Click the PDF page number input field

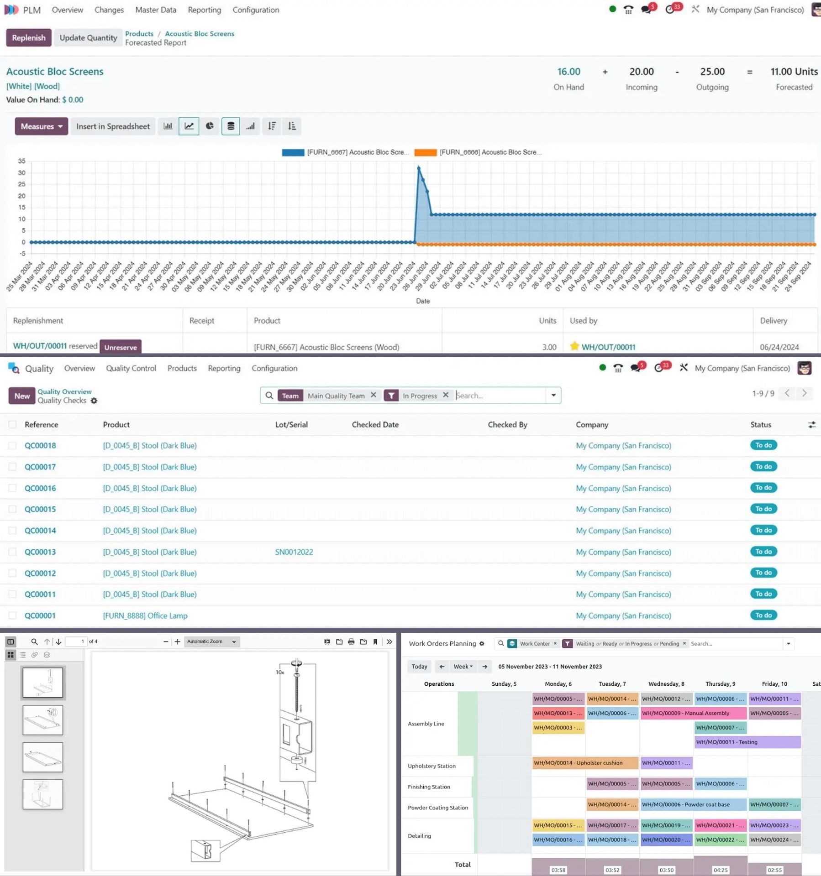click(x=75, y=641)
